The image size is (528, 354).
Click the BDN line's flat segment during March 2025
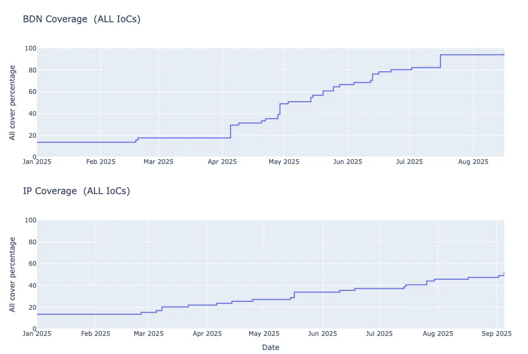click(184, 138)
